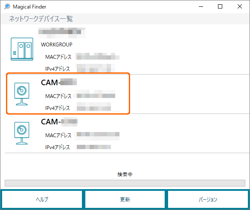Click MACアドレス label in the bottom camera row
Screen dimensions: 250x210
[58, 135]
